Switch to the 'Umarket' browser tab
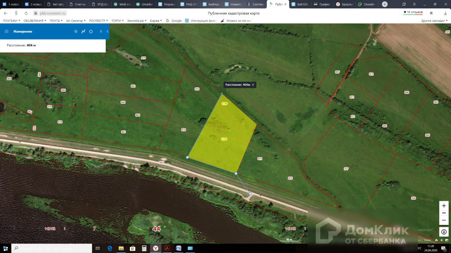Screen dimensions: 451x253 coord(144,4)
